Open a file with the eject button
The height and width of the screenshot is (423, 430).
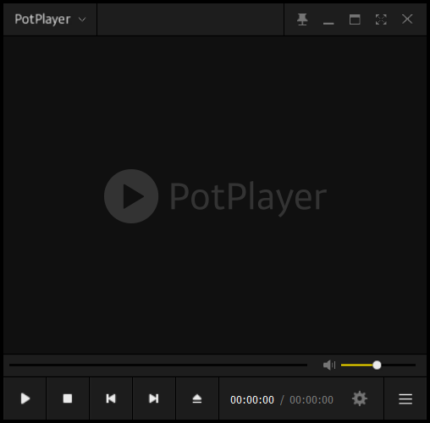click(x=197, y=398)
